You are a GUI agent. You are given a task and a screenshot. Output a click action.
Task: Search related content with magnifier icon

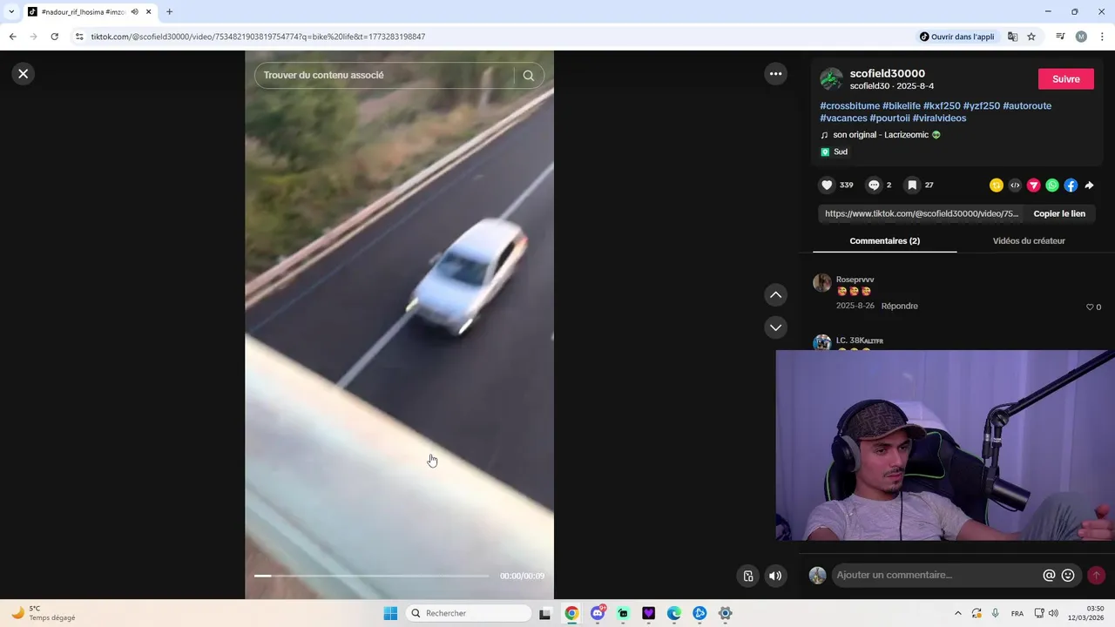coord(529,76)
